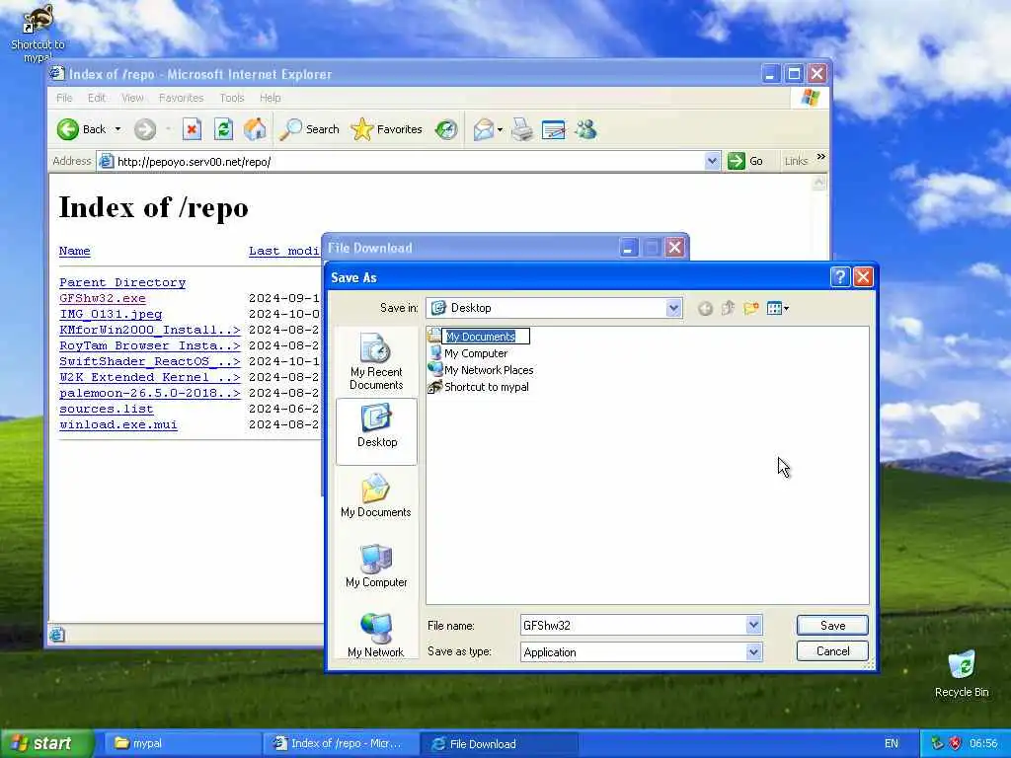1011x758 pixels.
Task: Click the IMG_0131.jpeg link
Action: coord(111,314)
